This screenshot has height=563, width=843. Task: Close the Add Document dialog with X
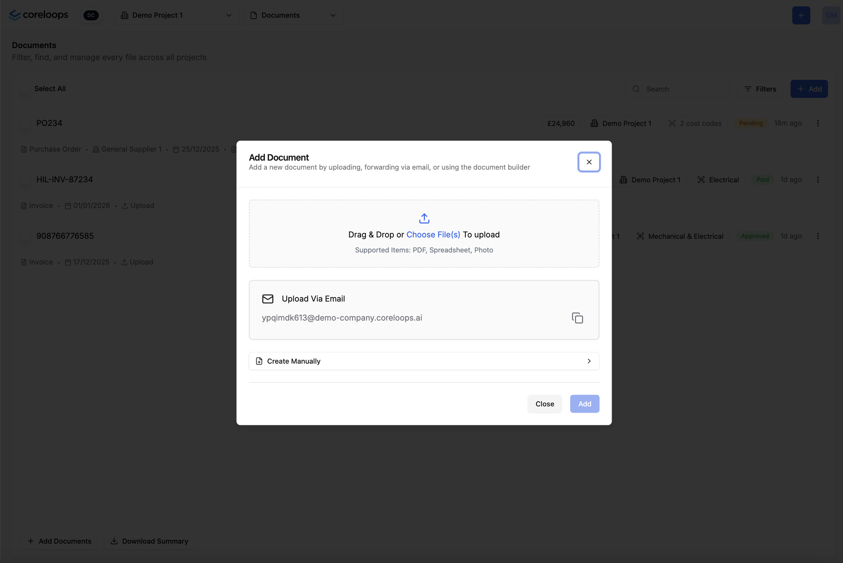click(589, 162)
